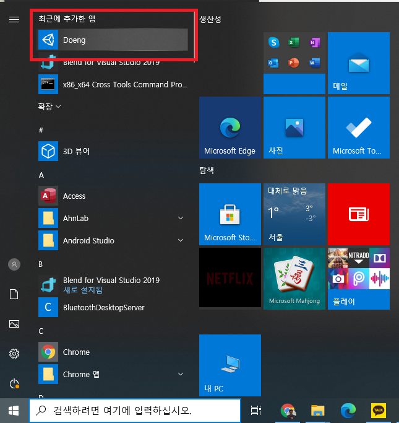Expand the AhnLab folder chevron

pos(181,218)
